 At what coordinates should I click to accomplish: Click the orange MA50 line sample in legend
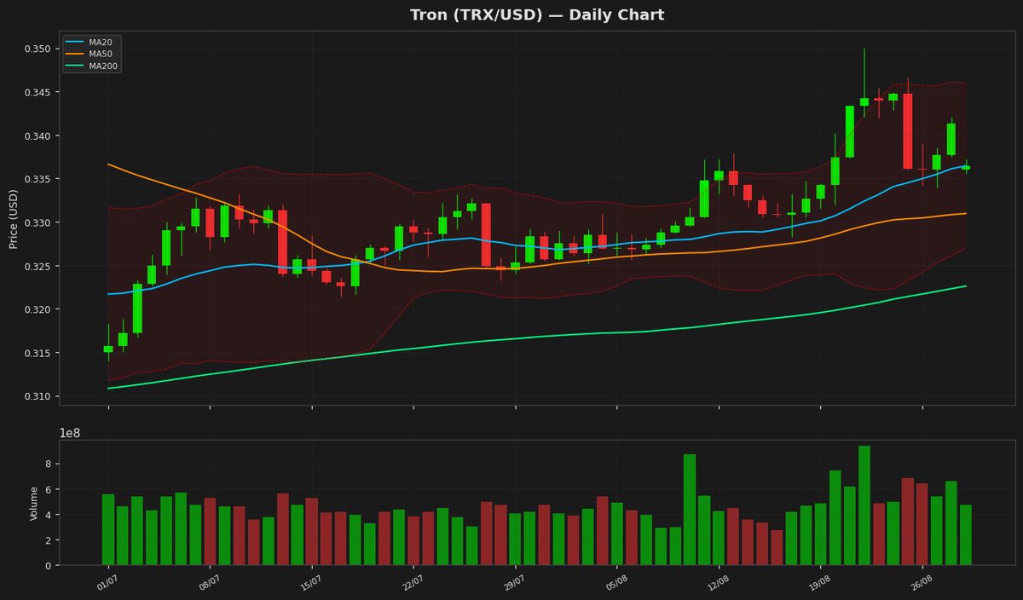[75, 54]
